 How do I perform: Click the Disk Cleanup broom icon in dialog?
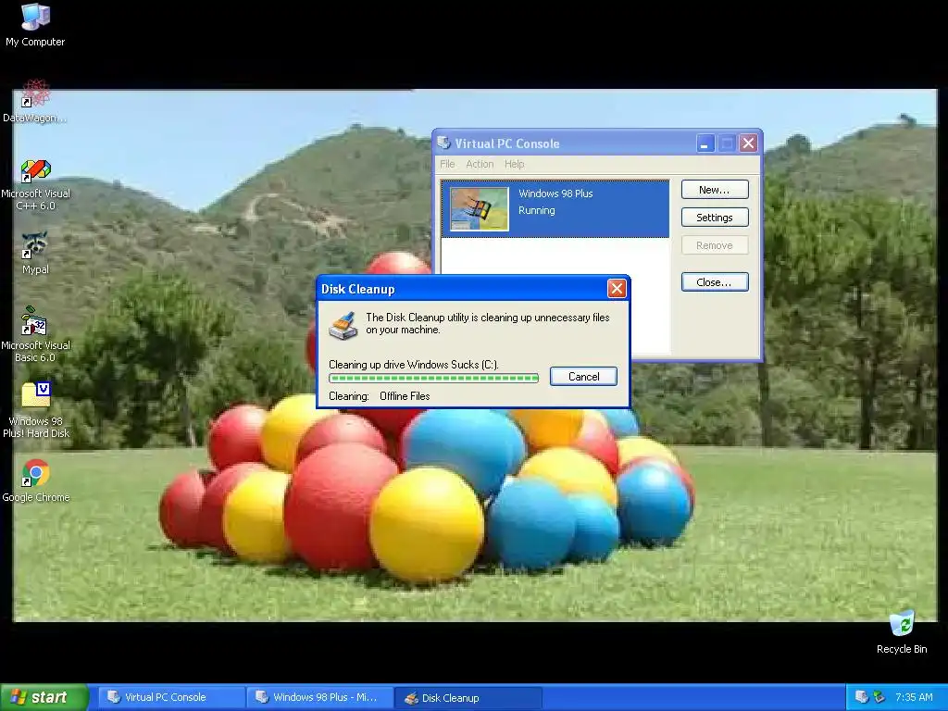(x=343, y=325)
